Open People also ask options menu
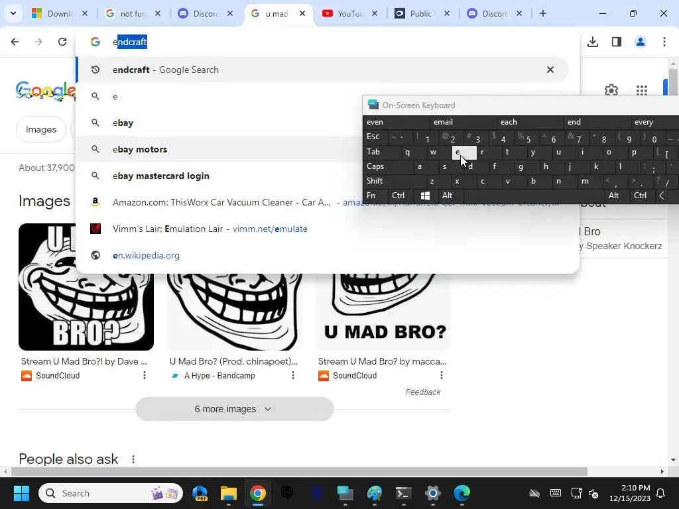This screenshot has width=679, height=509. [x=133, y=459]
